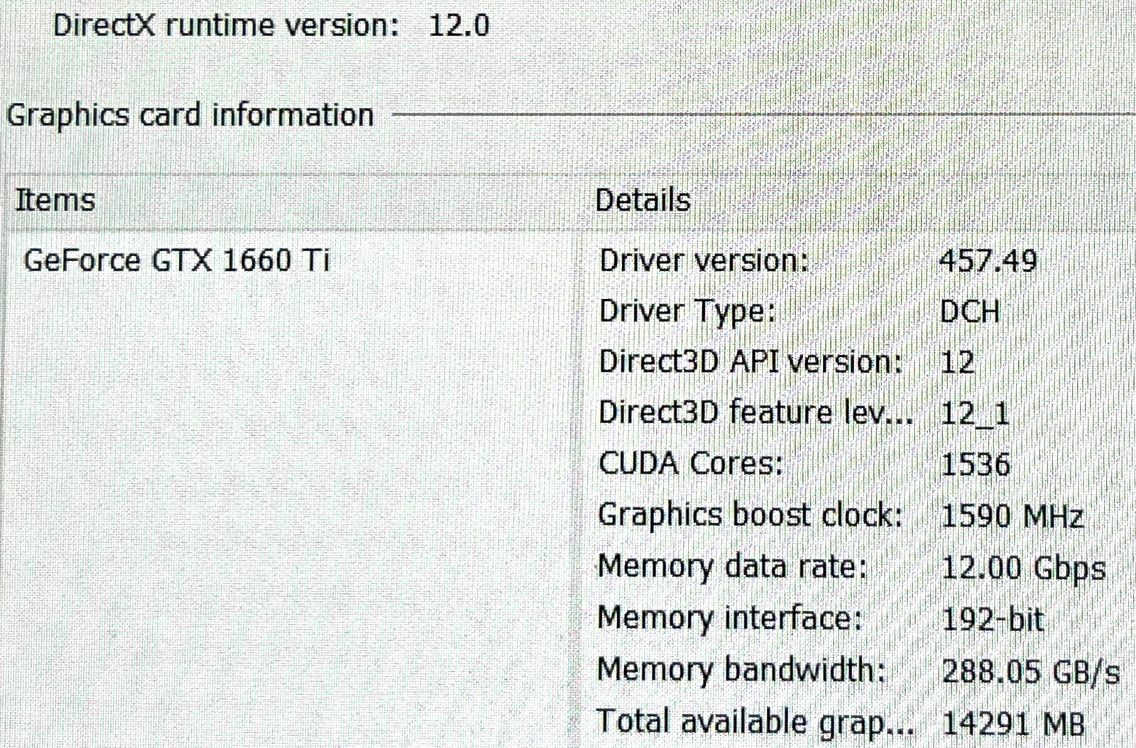The height and width of the screenshot is (748, 1136).
Task: Select driver version value 457.49
Action: (988, 261)
